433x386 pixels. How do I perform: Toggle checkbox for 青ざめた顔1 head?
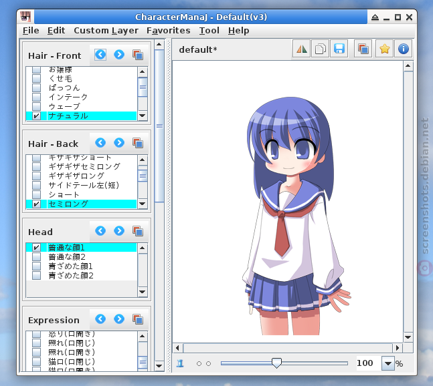click(36, 266)
